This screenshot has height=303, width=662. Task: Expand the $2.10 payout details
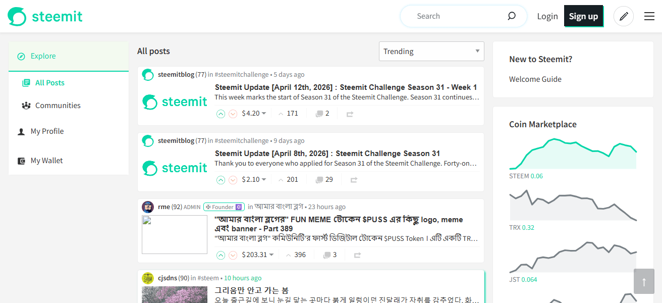coord(254,180)
